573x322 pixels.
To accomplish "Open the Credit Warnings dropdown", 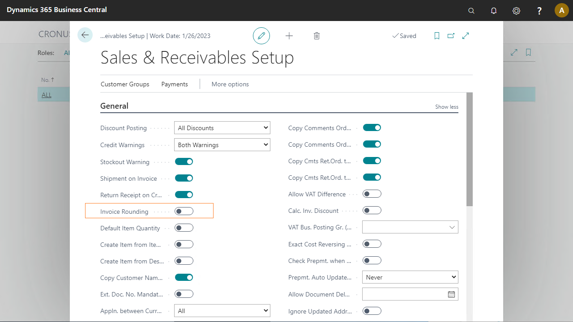I will [x=222, y=145].
